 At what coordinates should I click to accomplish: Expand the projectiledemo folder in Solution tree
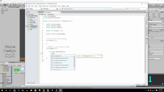(x=28, y=28)
